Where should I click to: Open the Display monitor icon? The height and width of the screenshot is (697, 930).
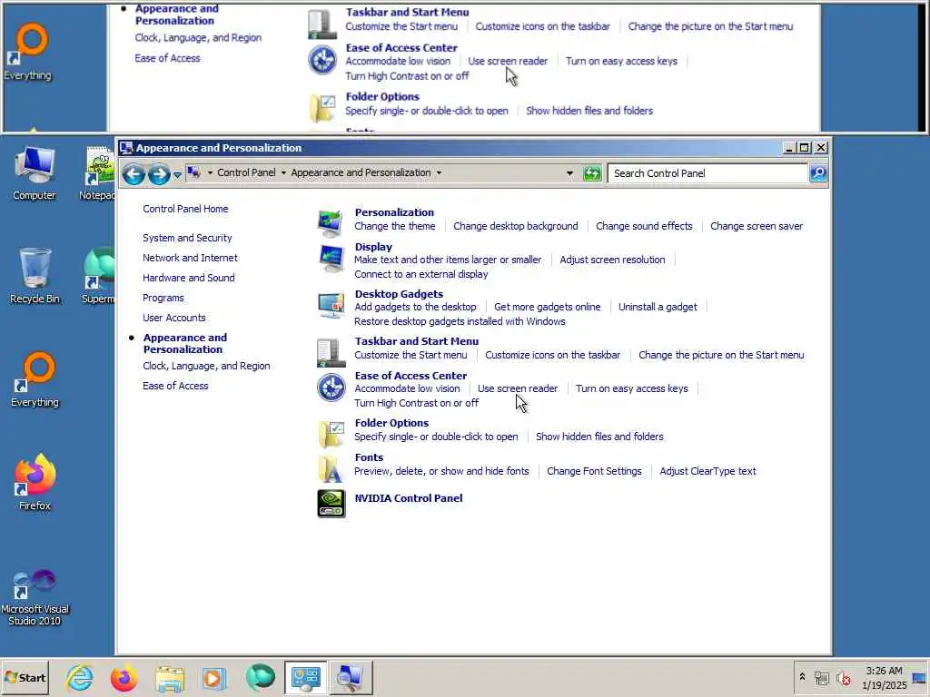[x=331, y=259]
